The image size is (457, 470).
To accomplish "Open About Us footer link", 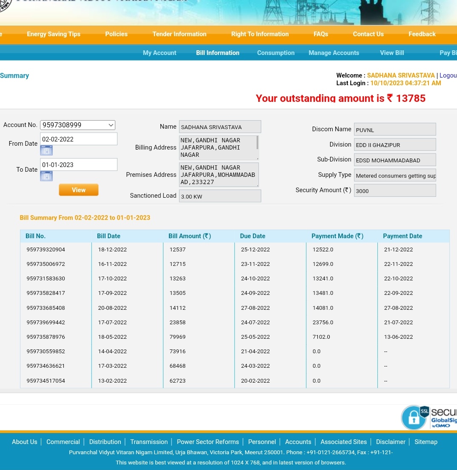I will pos(25,442).
